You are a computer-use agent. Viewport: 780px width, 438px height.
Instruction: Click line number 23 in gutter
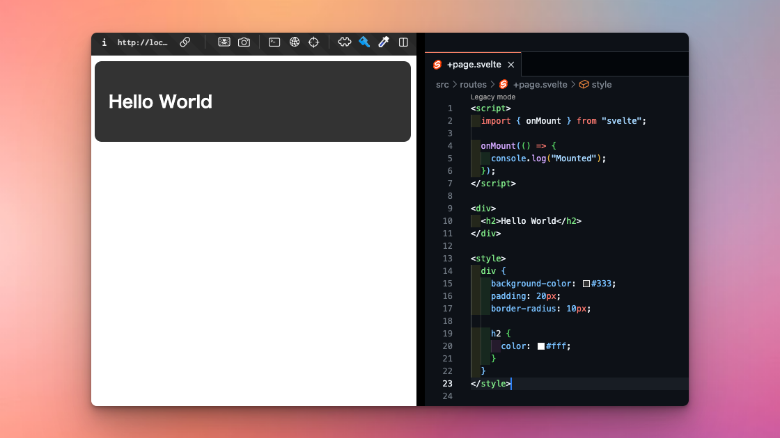tap(447, 383)
